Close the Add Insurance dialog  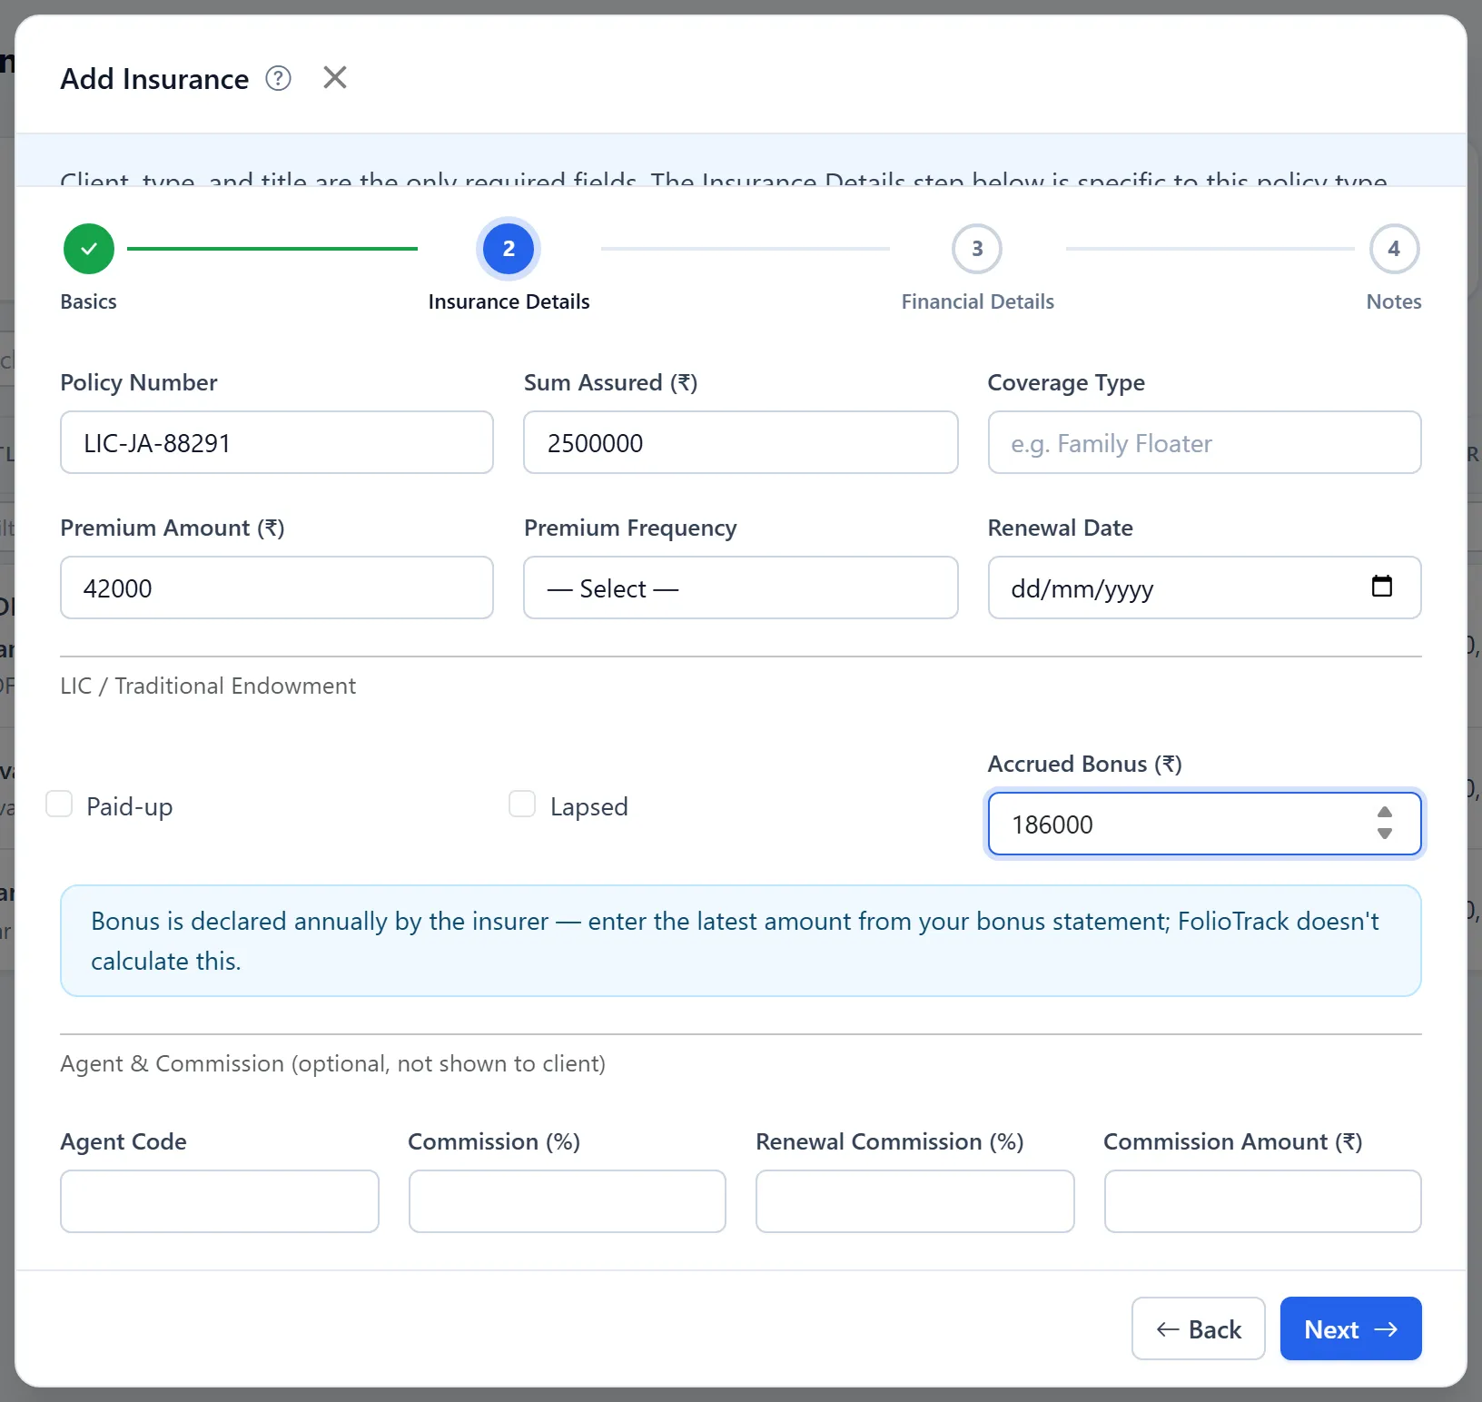[335, 77]
